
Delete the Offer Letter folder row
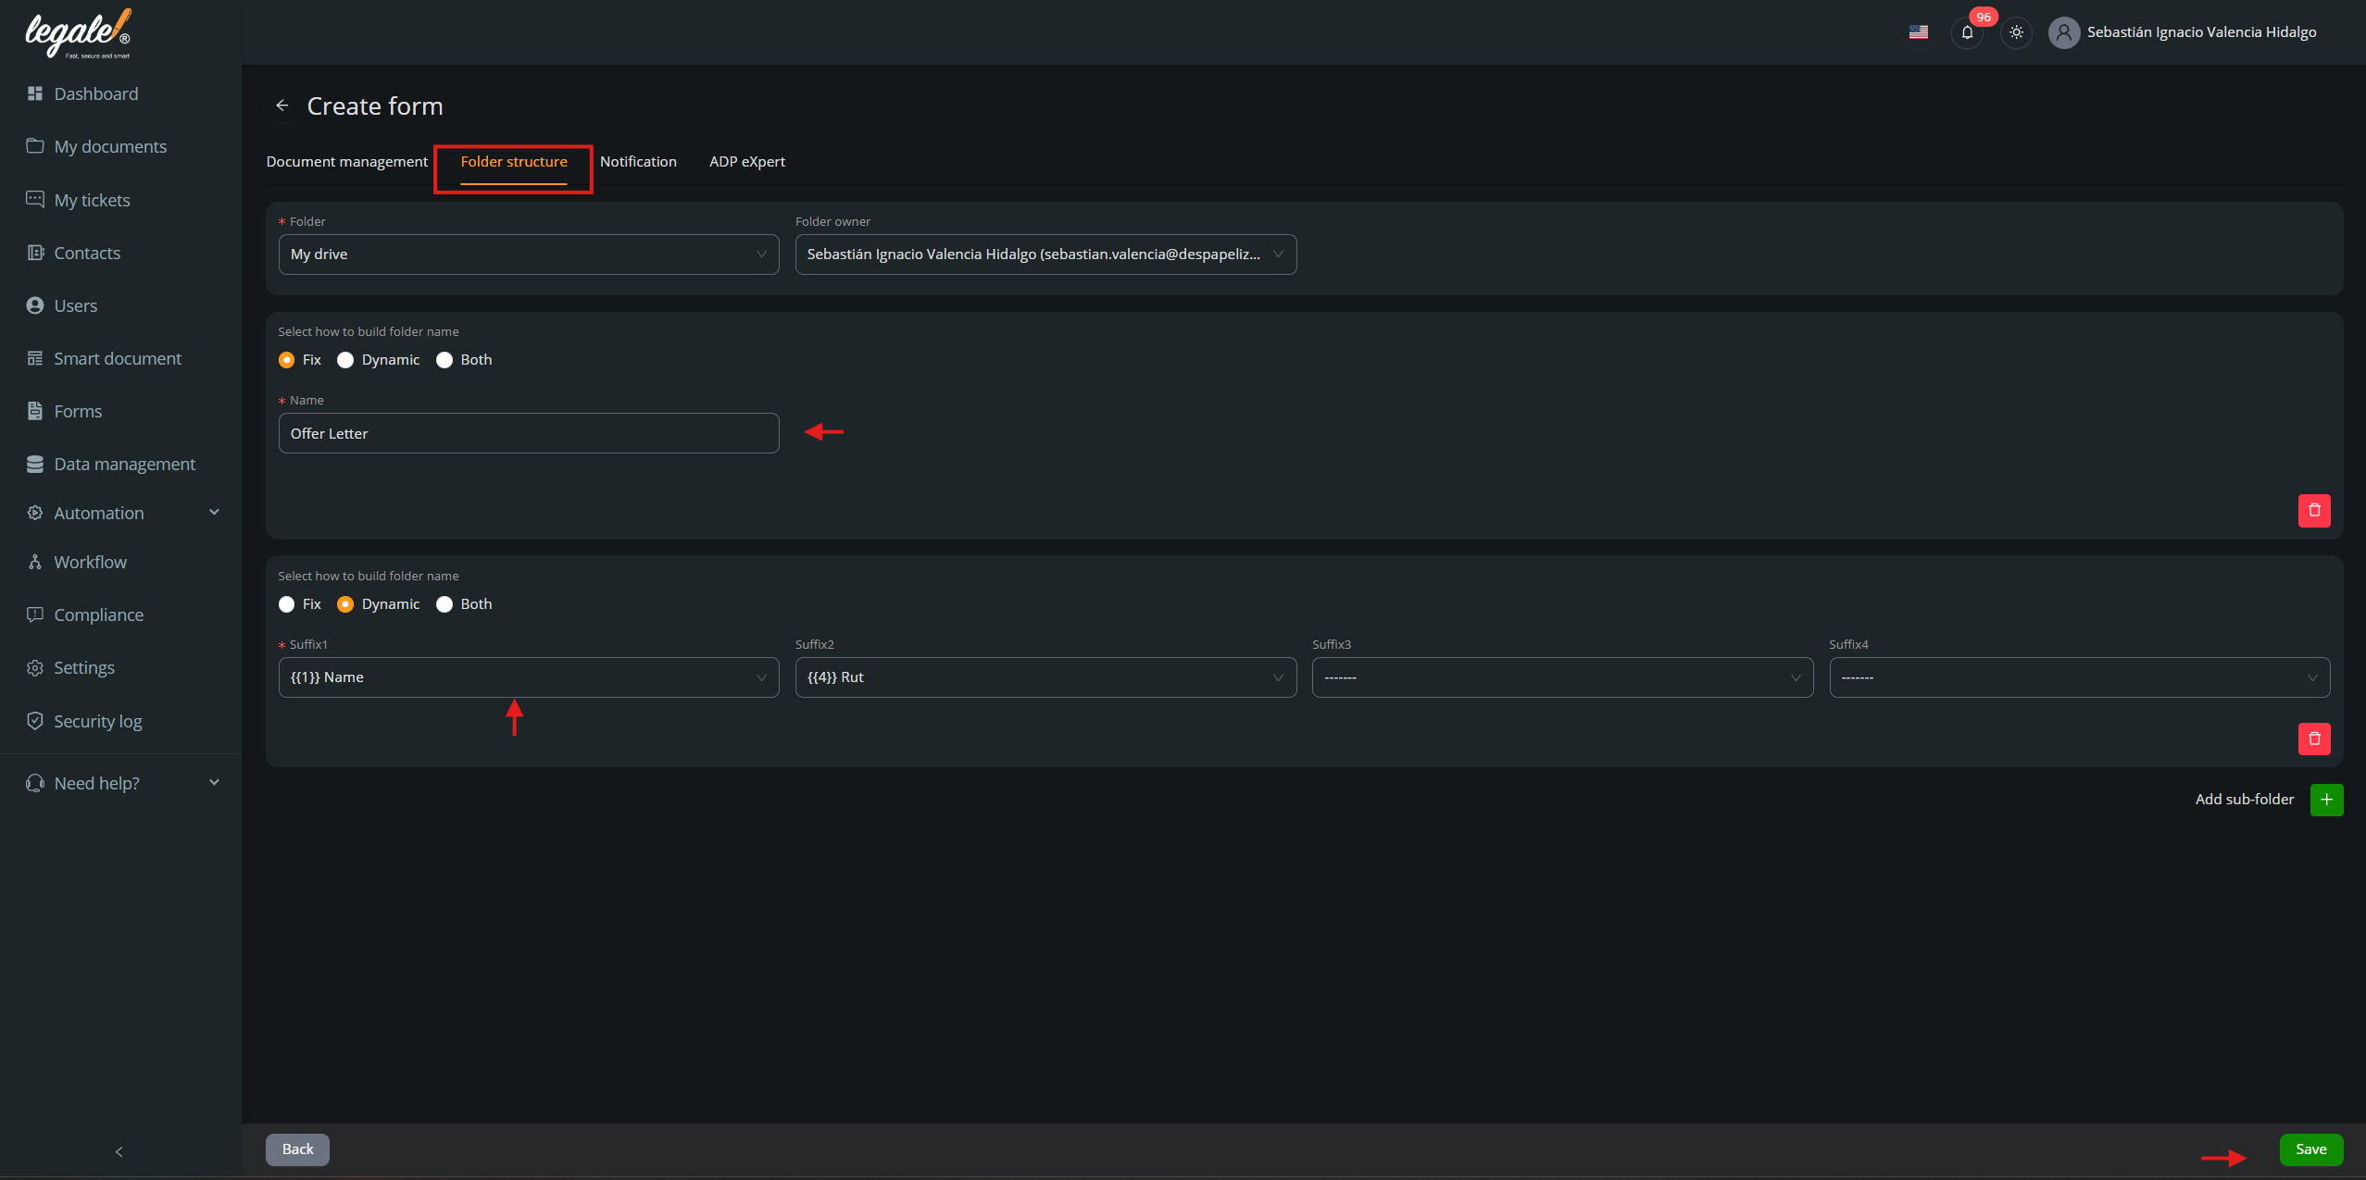(x=2313, y=510)
